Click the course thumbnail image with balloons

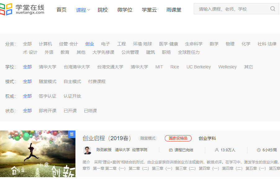click(x=37, y=154)
